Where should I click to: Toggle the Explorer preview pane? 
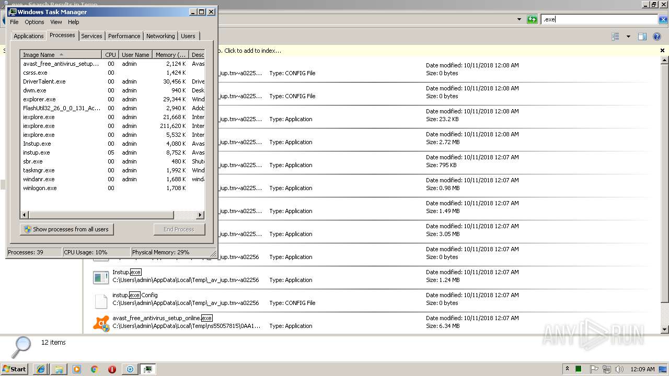[642, 37]
